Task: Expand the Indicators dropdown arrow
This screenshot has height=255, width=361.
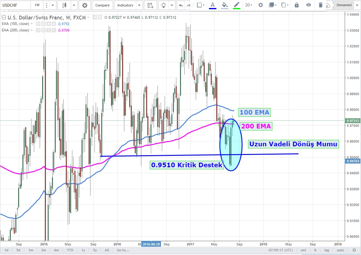Action: click(x=139, y=5)
